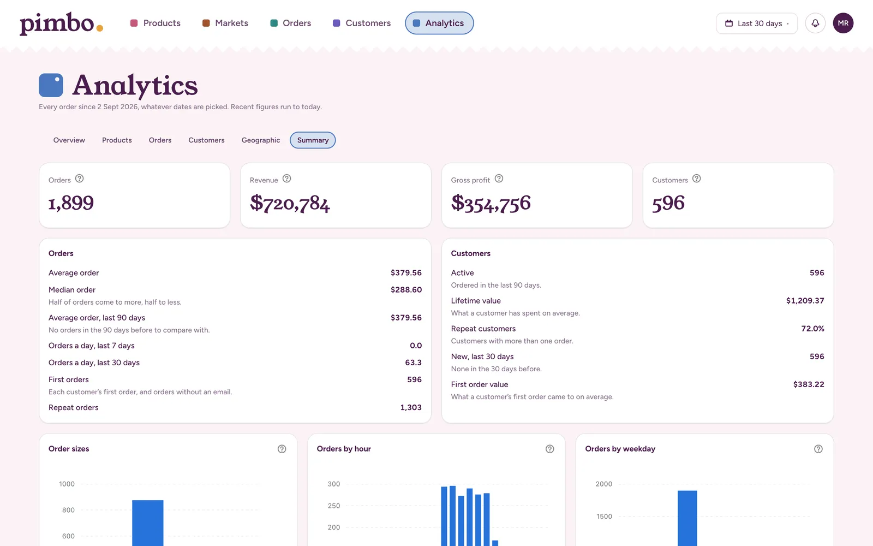
Task: Click help icon next to Customers card
Action: pos(697,179)
